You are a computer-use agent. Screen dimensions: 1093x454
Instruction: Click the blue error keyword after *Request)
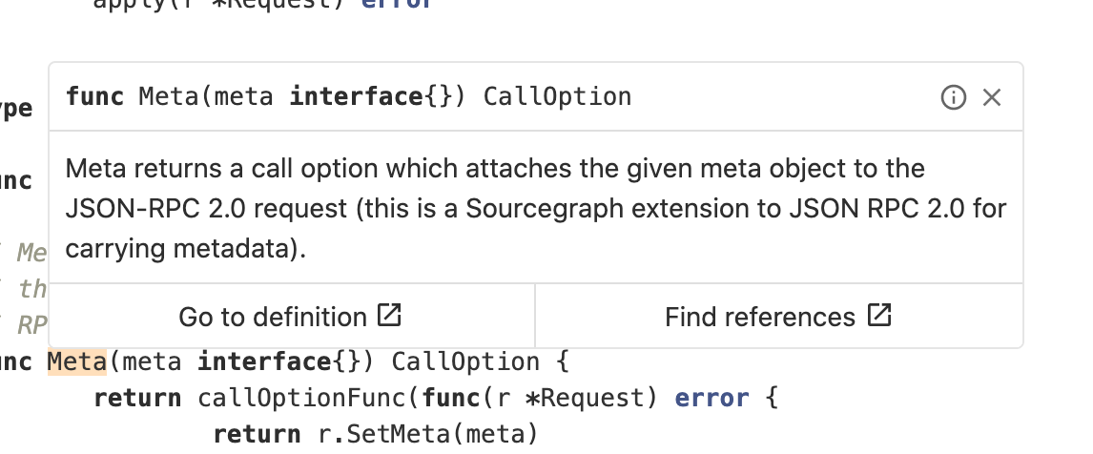tap(711, 399)
